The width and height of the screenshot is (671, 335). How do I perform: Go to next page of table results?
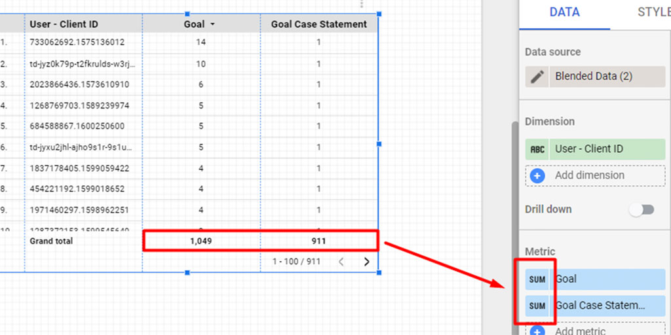point(366,262)
